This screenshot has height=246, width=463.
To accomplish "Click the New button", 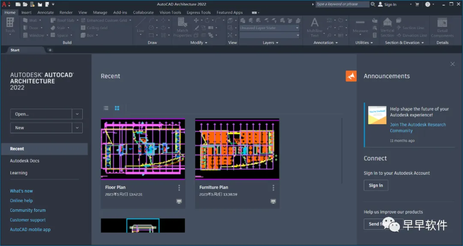I will tap(41, 128).
